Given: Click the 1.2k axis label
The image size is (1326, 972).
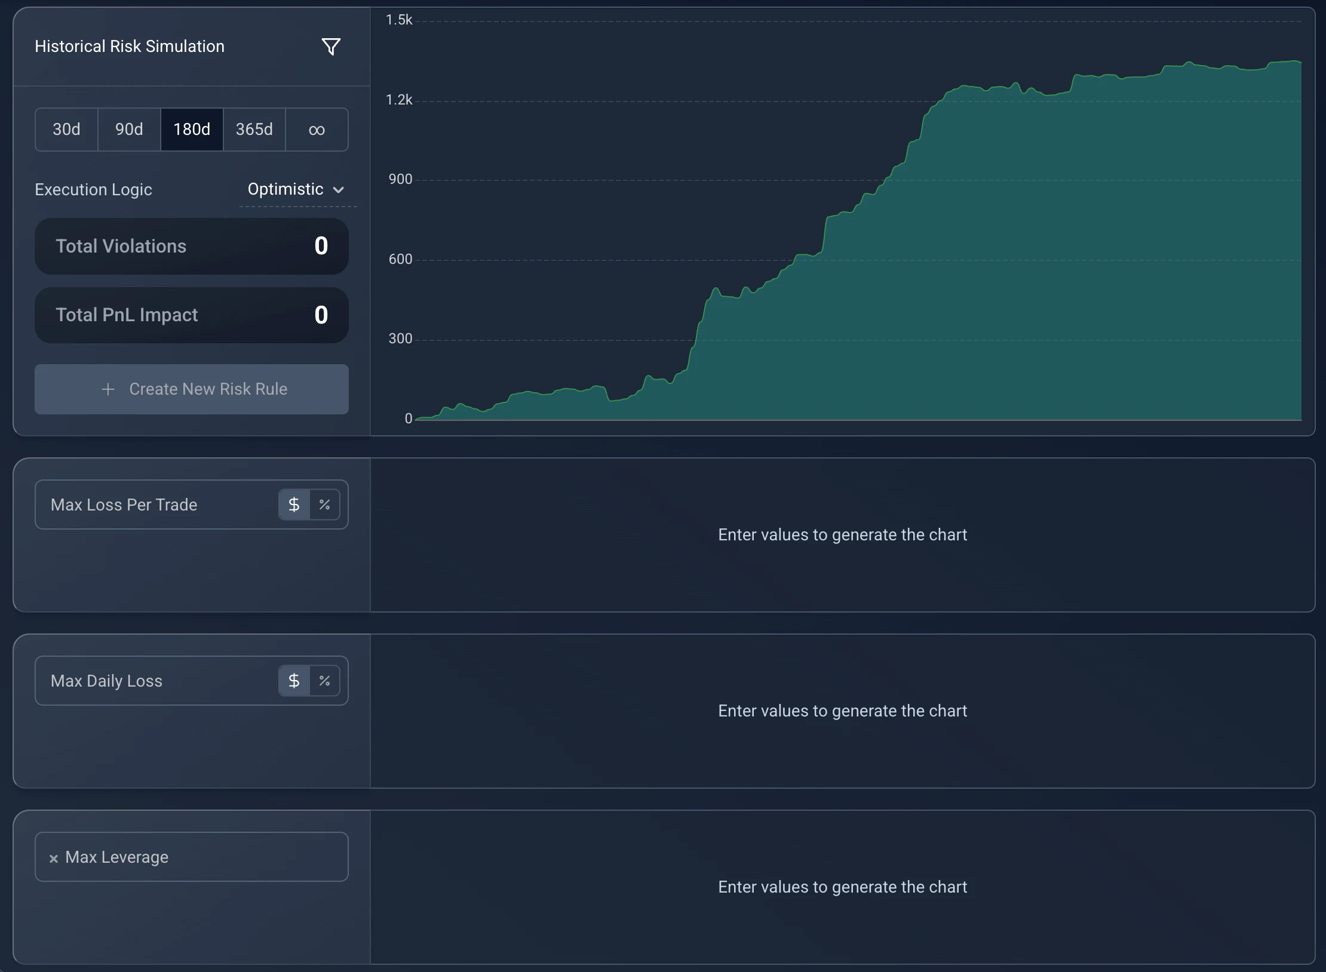Looking at the screenshot, I should (399, 100).
